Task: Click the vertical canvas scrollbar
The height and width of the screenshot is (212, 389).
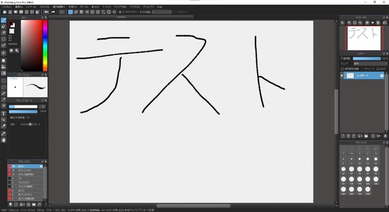Action: tap(336, 111)
